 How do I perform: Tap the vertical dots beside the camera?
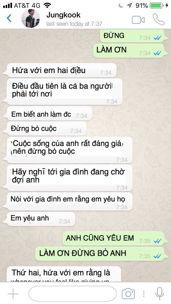pos(143,294)
